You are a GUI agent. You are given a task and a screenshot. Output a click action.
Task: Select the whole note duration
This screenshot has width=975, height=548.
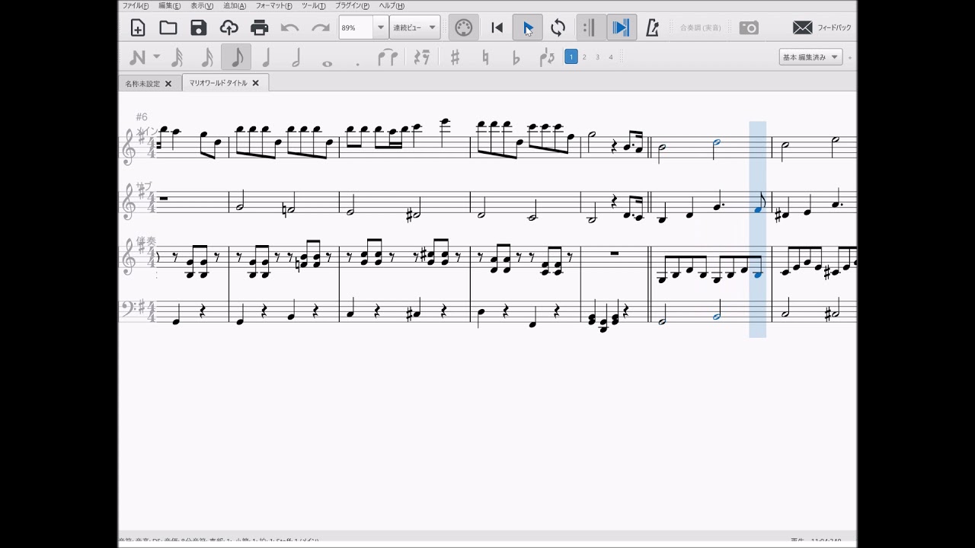327,63
